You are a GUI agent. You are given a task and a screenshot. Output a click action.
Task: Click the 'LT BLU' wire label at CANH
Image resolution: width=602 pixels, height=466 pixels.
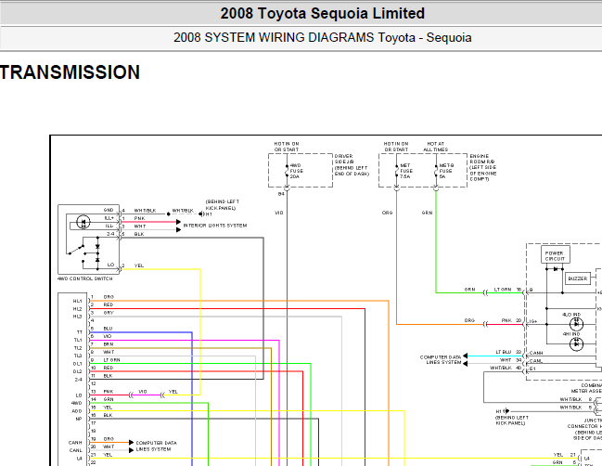504,352
